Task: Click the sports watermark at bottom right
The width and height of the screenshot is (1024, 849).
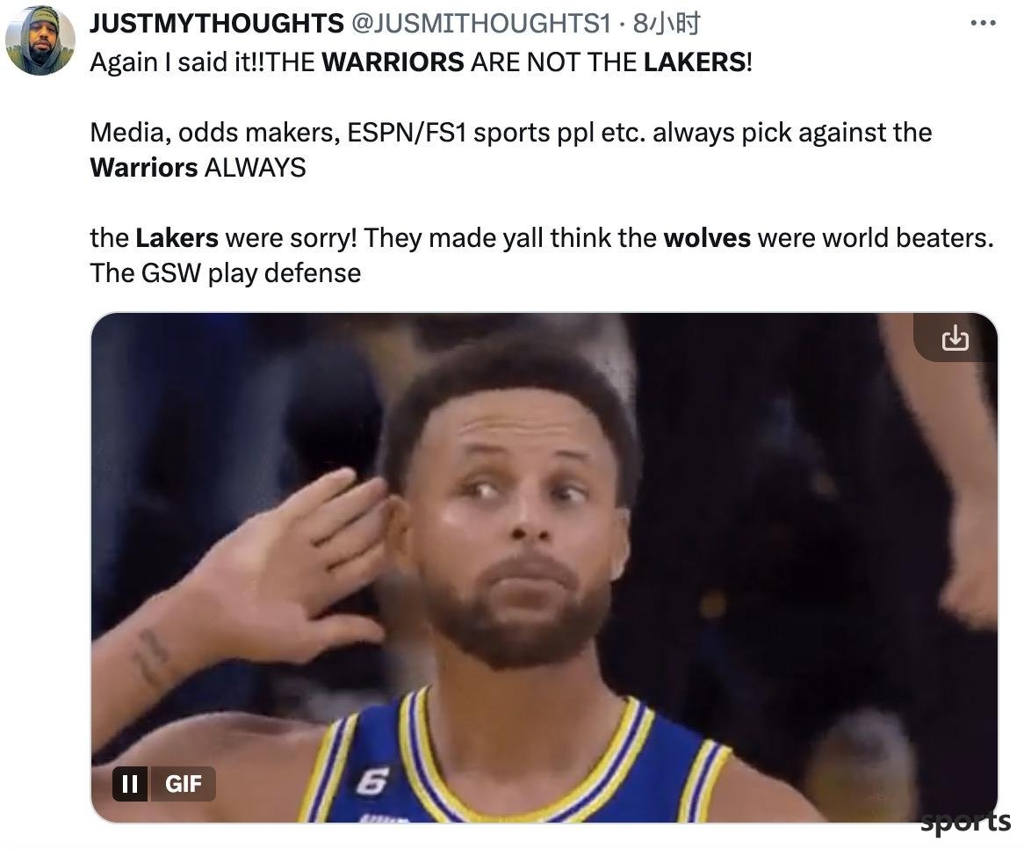Action: pyautogui.click(x=965, y=823)
